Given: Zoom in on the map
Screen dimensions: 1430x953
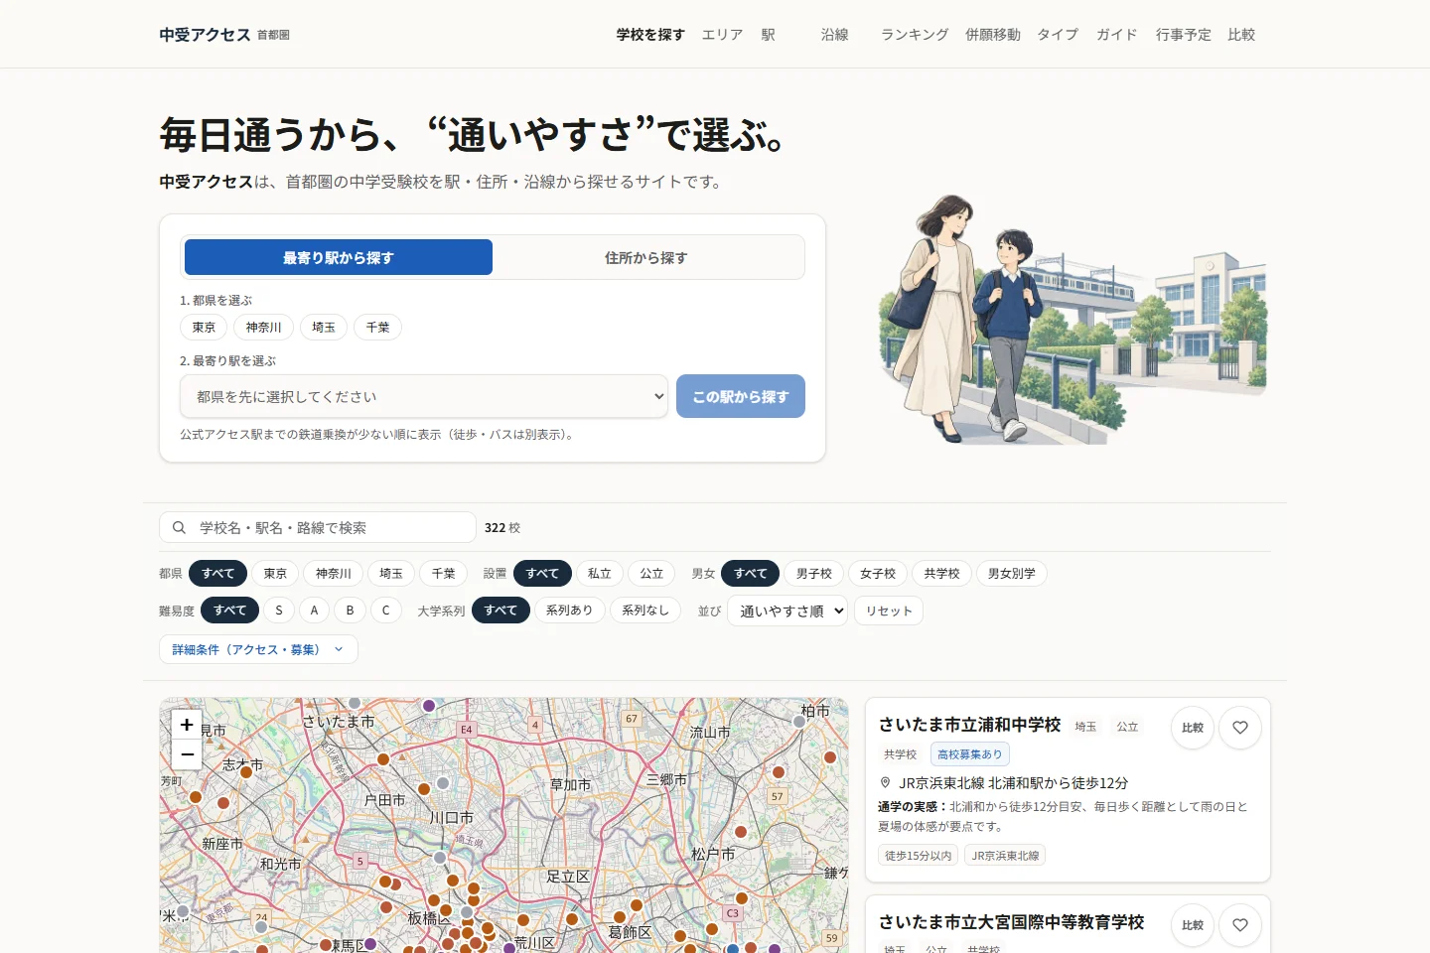Looking at the screenshot, I should point(187,725).
